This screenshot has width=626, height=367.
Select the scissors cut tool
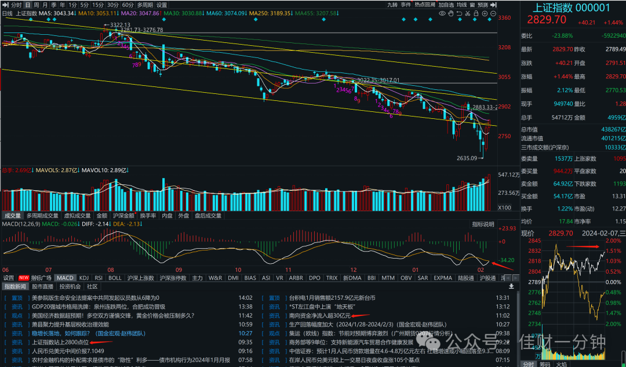[468, 13]
